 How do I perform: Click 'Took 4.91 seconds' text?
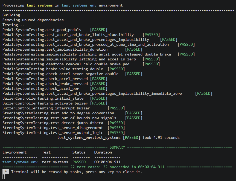click(161, 138)
